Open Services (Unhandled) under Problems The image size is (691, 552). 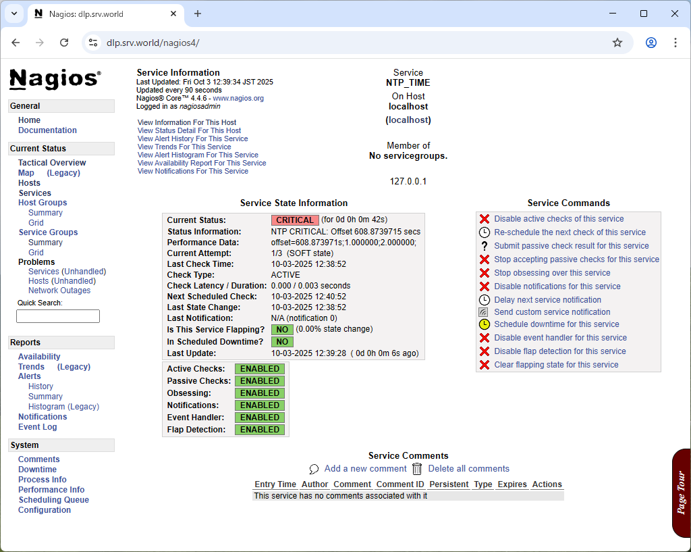67,272
